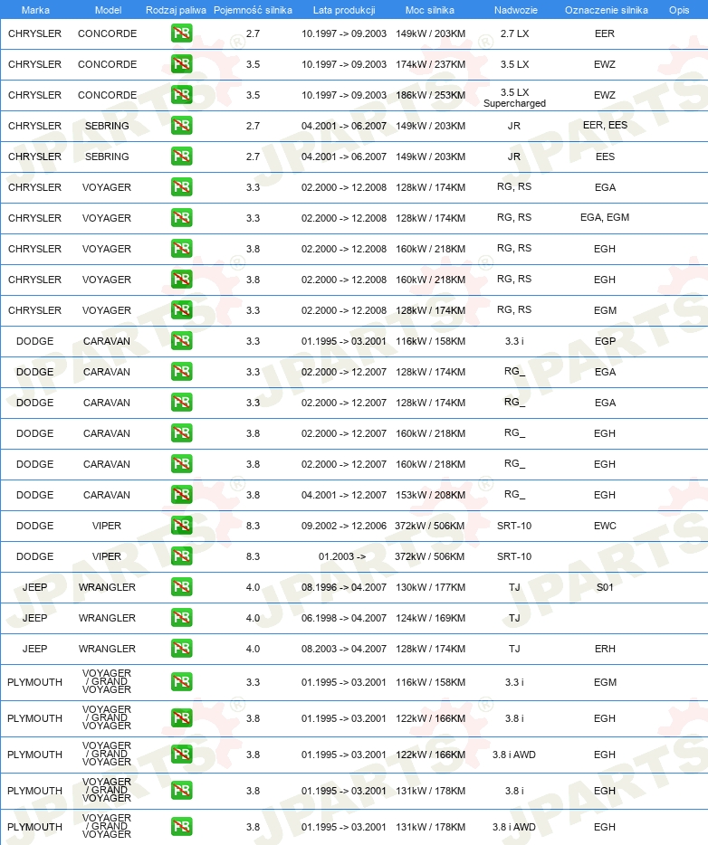Select the '06.1998 -> 04.2007' production date cell

[344, 618]
